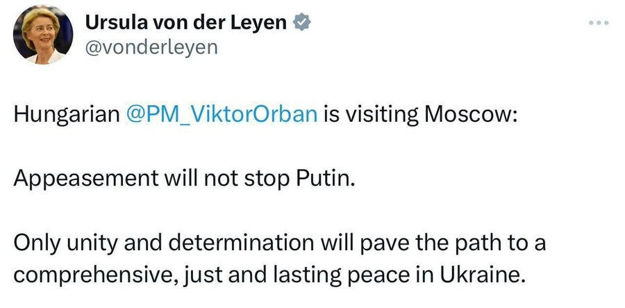The height and width of the screenshot is (308, 625).
Task: Click the blue verified badge icon
Action: pos(302,24)
